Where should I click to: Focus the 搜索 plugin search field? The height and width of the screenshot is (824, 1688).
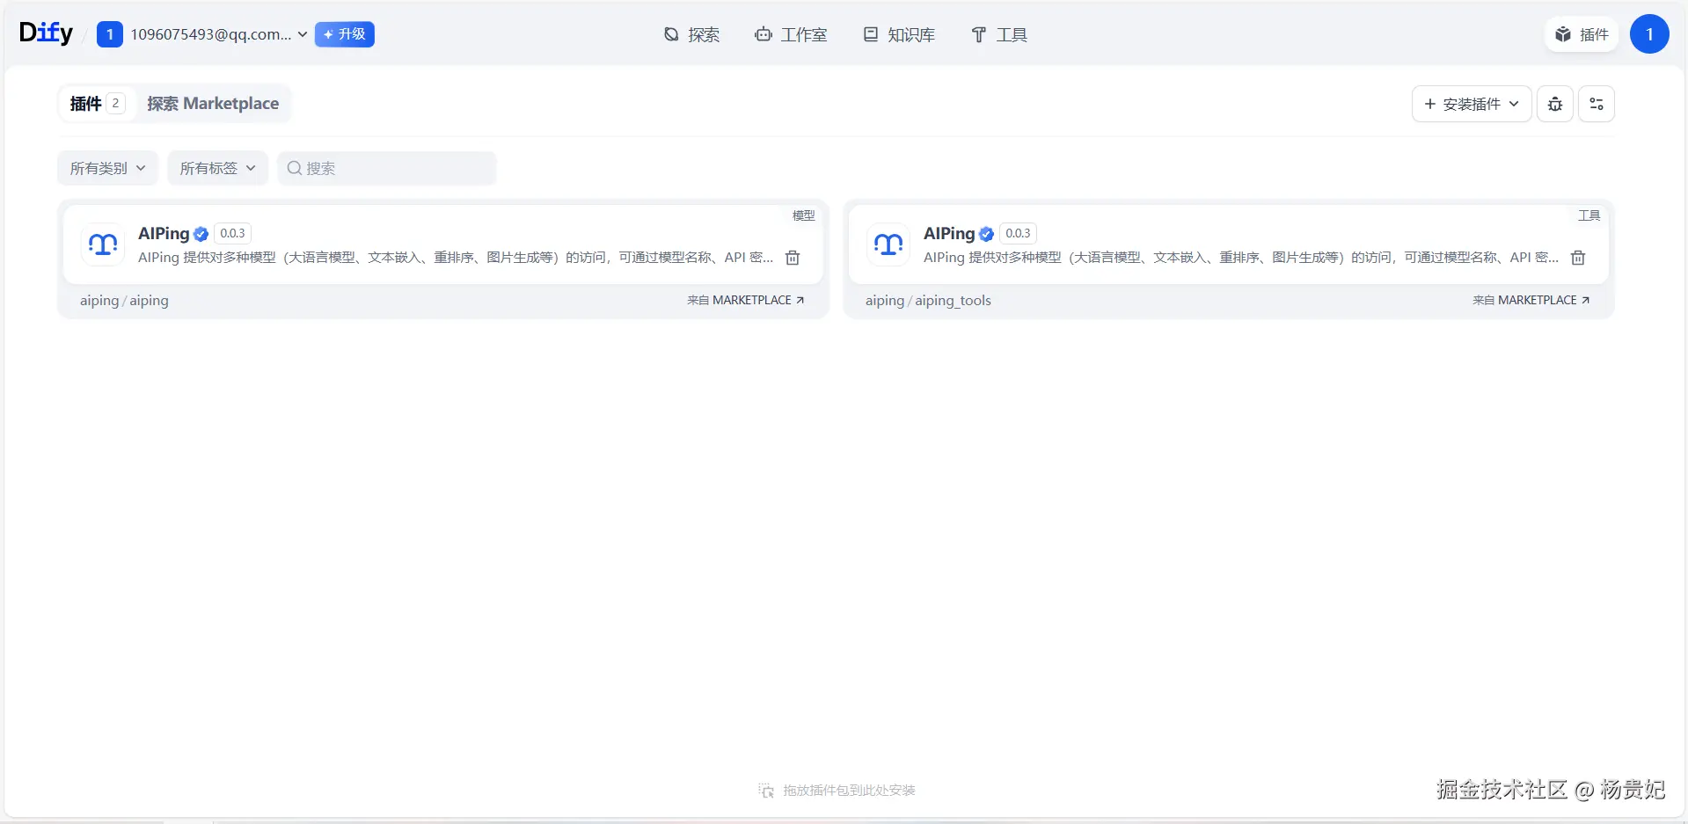coord(387,168)
